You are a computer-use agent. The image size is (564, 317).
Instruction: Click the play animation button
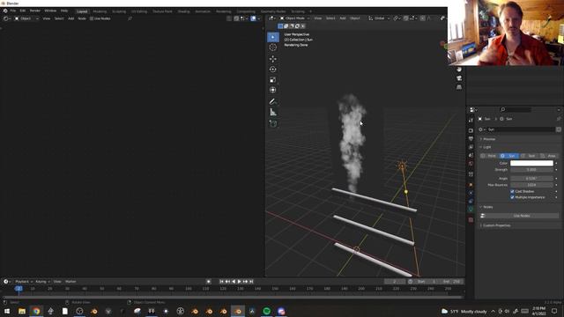239,282
